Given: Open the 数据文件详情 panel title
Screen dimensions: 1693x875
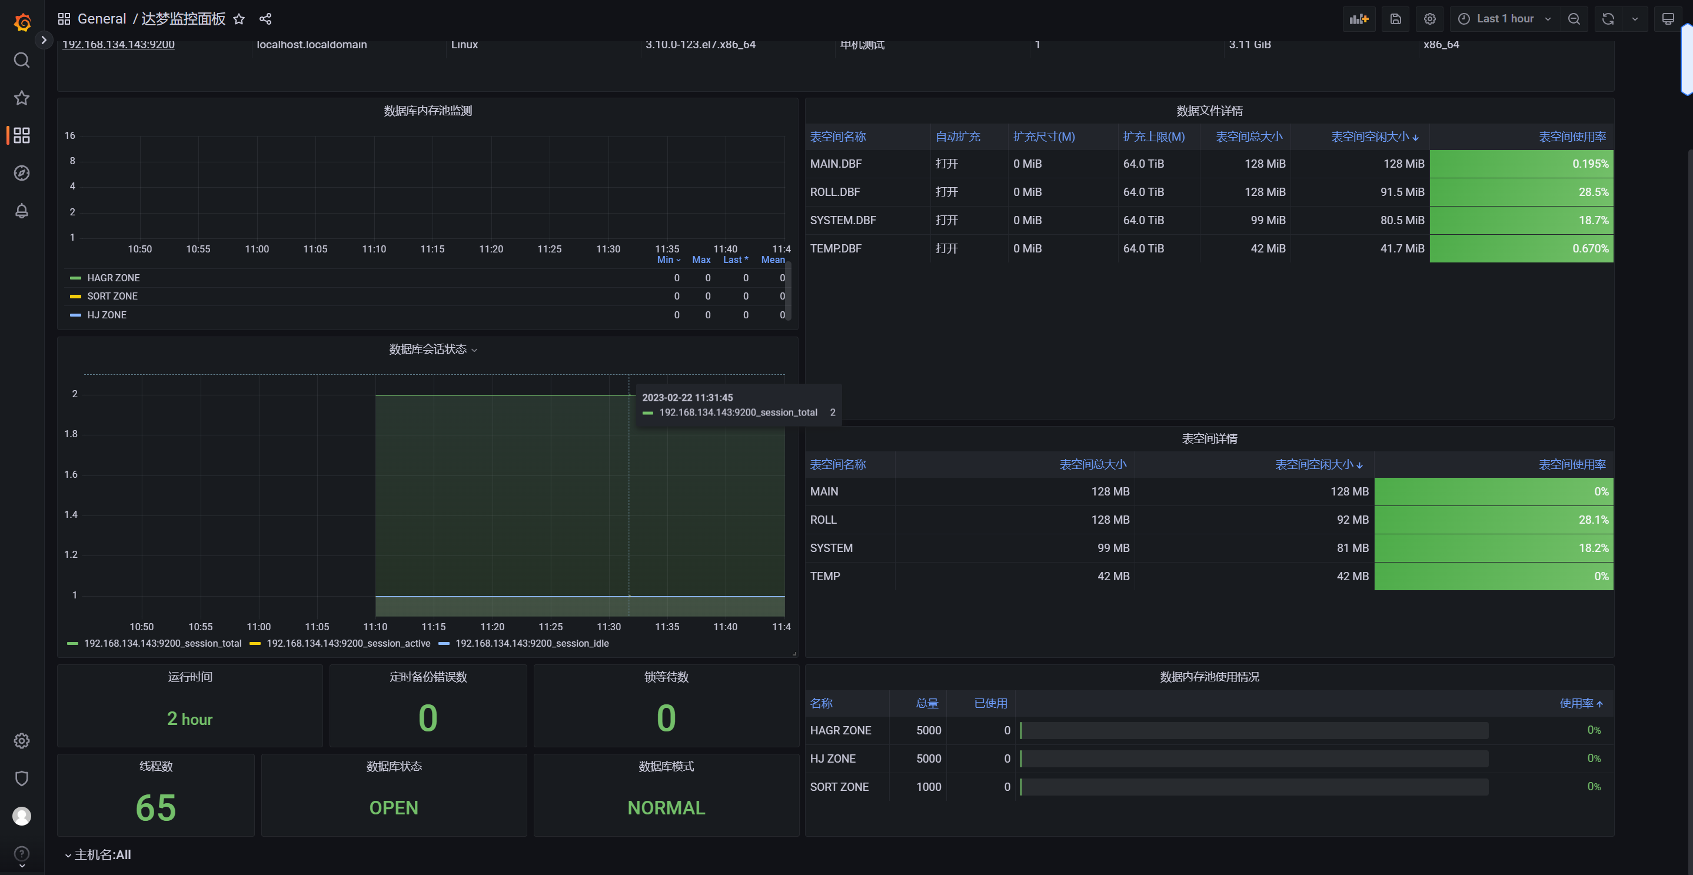Looking at the screenshot, I should pyautogui.click(x=1209, y=111).
